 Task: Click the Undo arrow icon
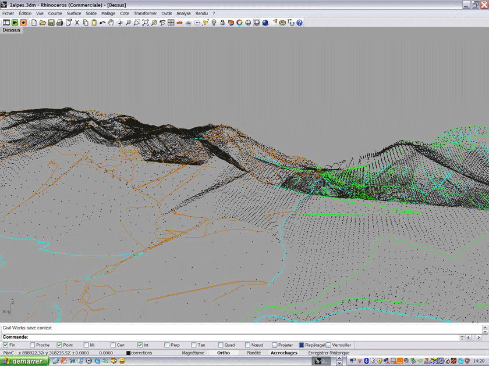click(x=102, y=23)
